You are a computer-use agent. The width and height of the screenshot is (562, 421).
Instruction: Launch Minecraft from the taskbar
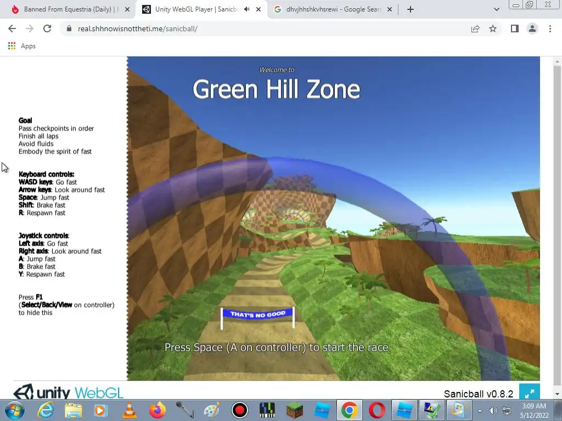pos(295,410)
